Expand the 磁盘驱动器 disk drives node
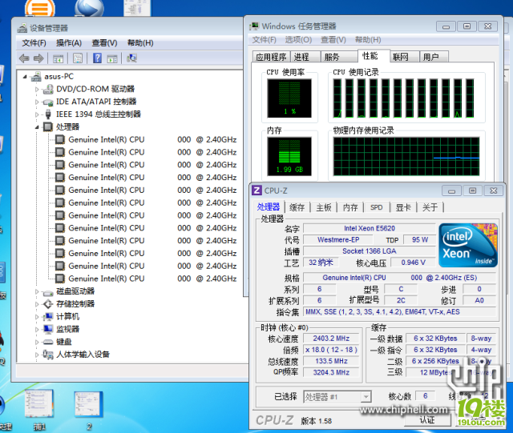 [x=37, y=291]
